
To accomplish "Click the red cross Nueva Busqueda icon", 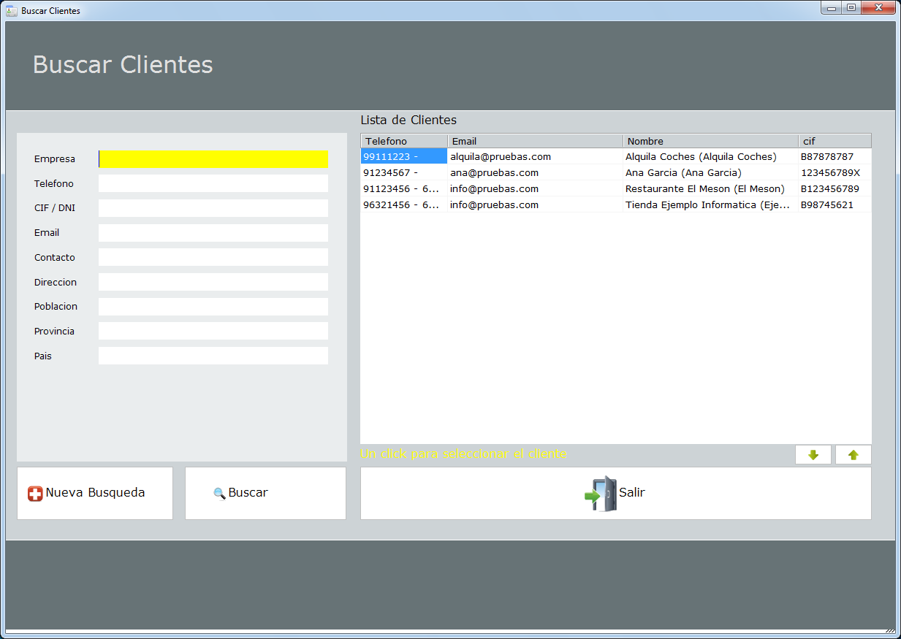I will [x=35, y=494].
